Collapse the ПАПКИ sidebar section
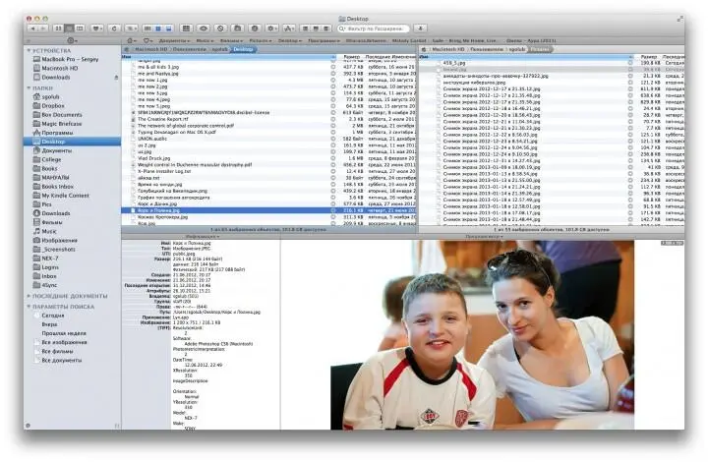The image size is (708, 462). tap(29, 88)
